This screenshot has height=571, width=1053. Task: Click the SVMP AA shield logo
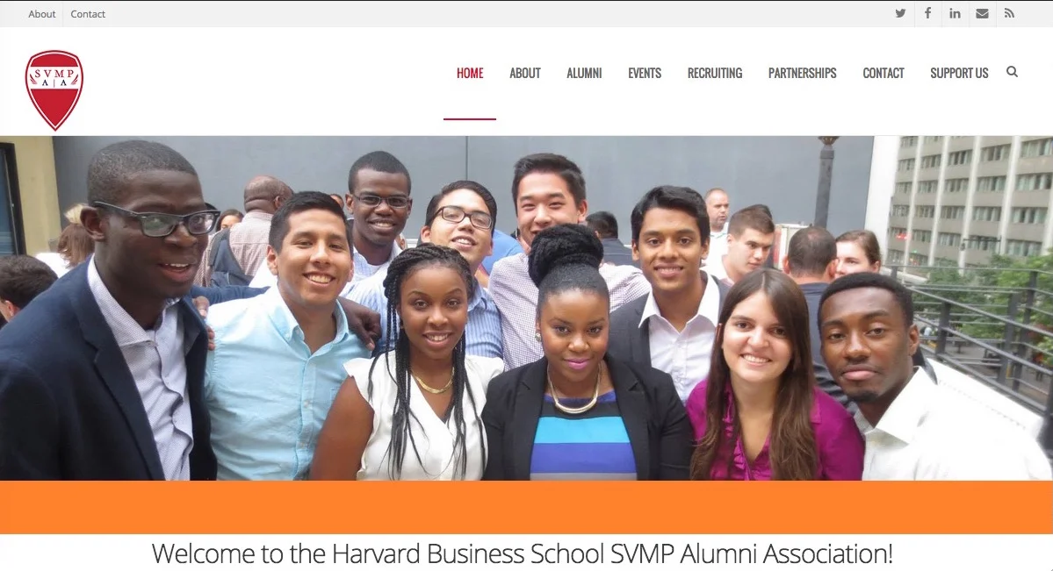point(54,90)
